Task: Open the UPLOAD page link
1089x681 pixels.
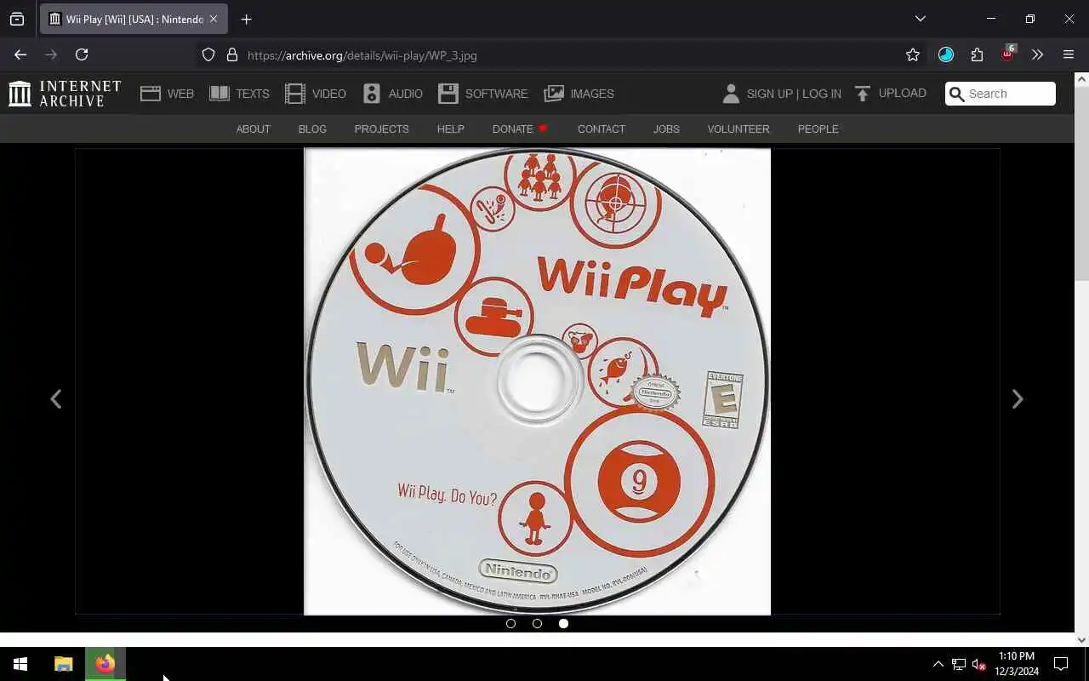Action: (902, 94)
